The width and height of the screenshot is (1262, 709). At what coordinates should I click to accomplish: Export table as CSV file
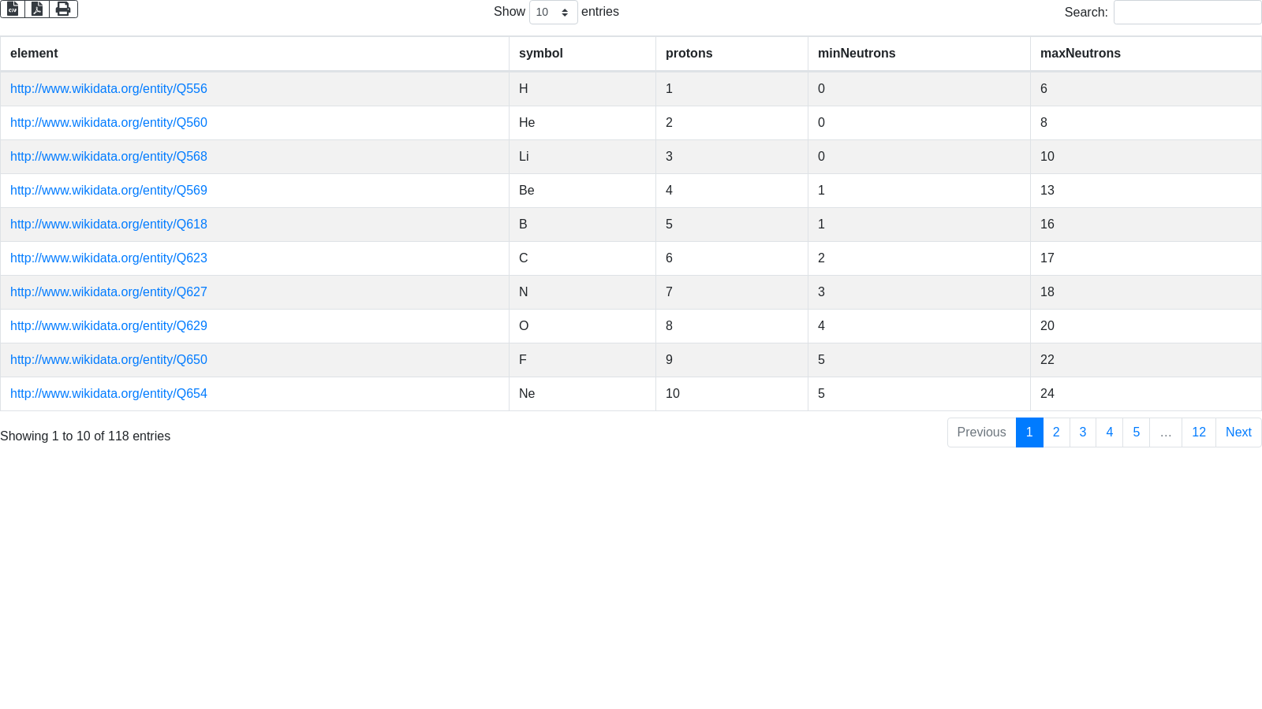point(13,9)
